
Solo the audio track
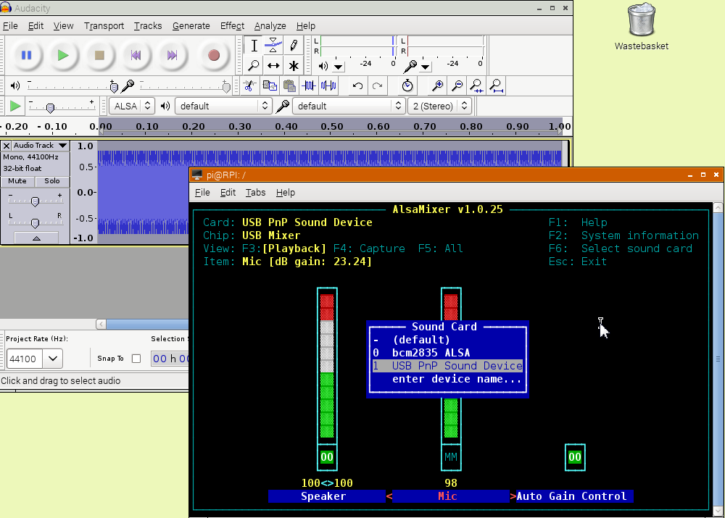pyautogui.click(x=52, y=181)
